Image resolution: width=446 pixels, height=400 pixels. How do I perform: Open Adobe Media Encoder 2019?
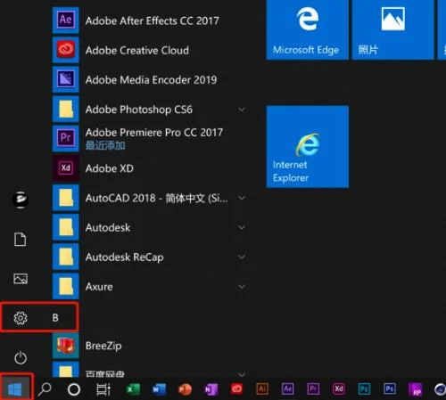150,79
